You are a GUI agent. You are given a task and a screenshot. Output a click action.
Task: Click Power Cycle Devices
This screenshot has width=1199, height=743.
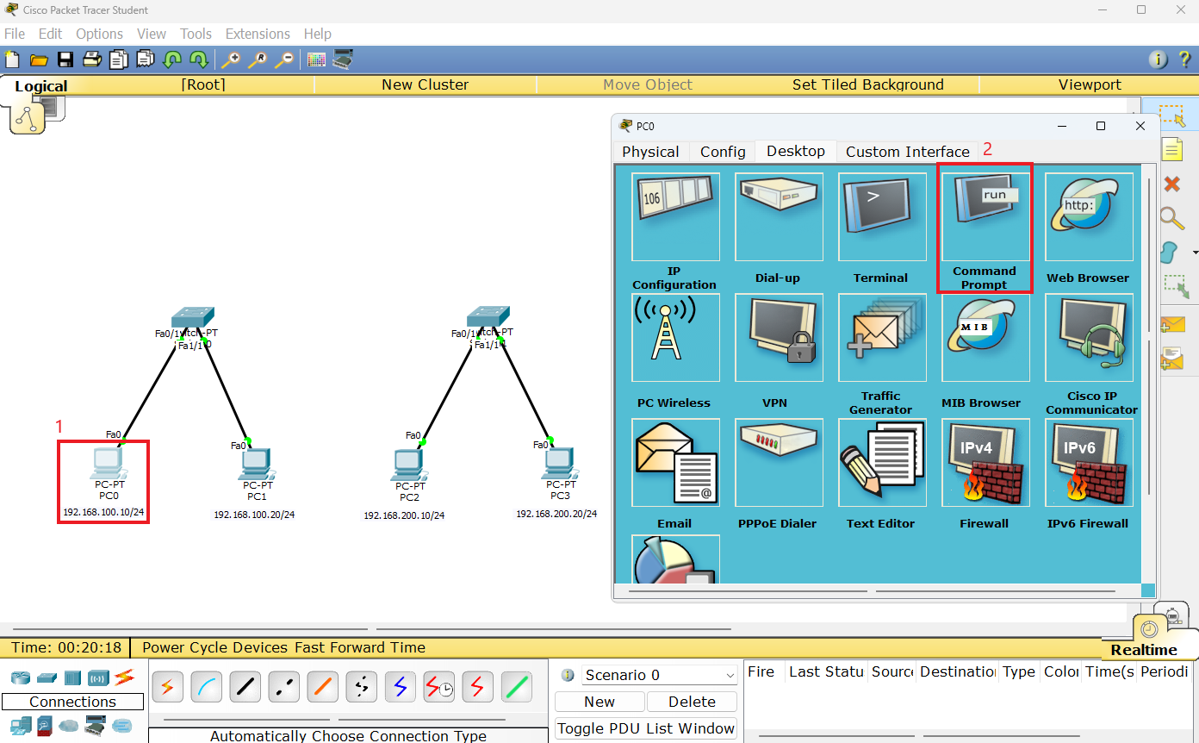point(216,647)
